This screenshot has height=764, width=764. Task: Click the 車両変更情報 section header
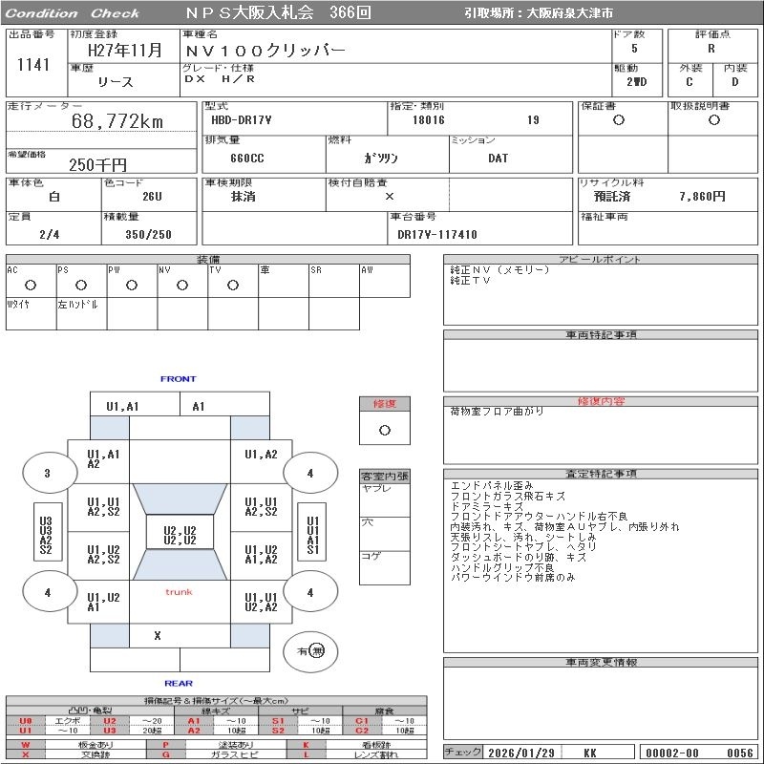pos(601,662)
